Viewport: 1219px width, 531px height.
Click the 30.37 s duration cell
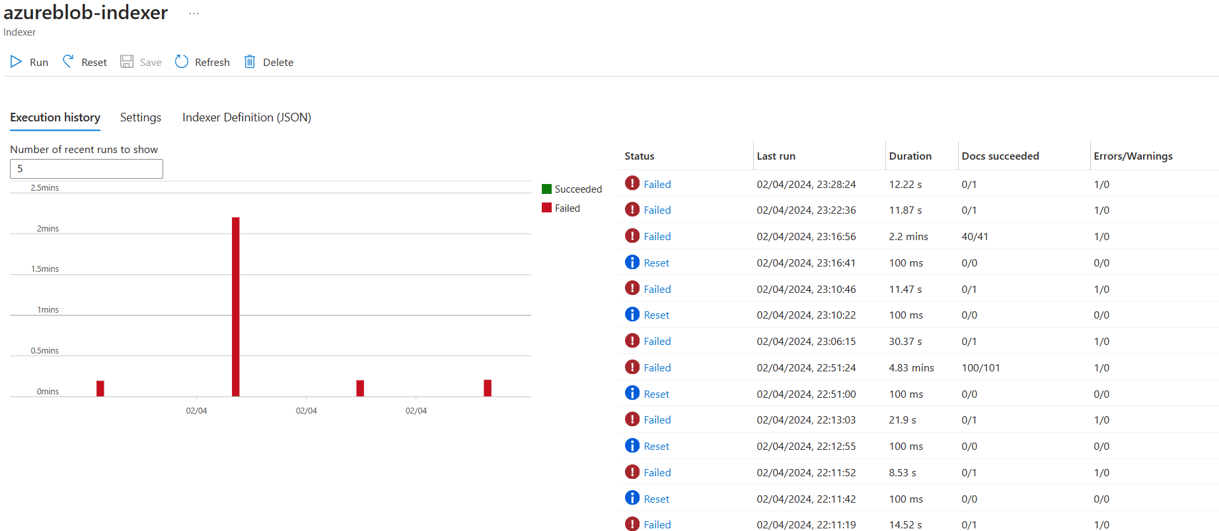(x=905, y=342)
